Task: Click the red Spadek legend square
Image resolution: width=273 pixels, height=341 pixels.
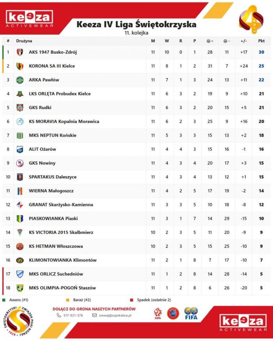Action: click(x=133, y=300)
